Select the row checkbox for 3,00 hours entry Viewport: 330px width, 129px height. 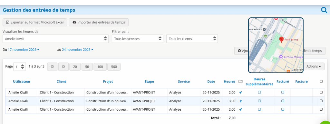tap(321, 101)
